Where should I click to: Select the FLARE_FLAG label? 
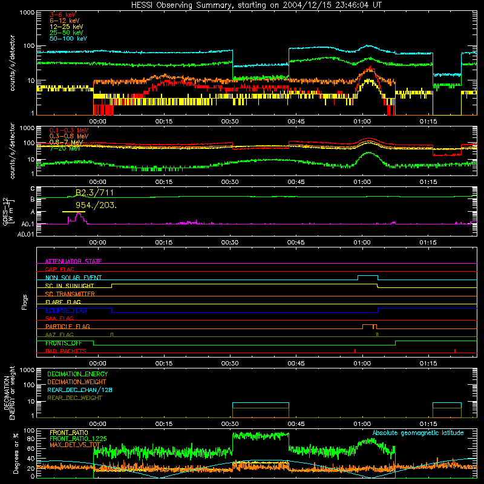tap(63, 302)
